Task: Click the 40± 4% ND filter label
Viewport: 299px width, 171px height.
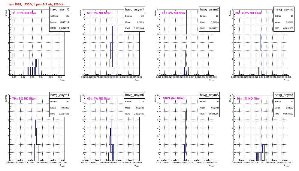Action: (99, 99)
